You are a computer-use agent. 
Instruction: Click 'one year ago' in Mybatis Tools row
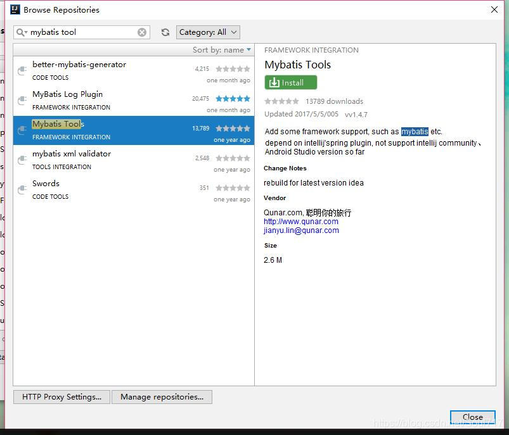(x=232, y=140)
